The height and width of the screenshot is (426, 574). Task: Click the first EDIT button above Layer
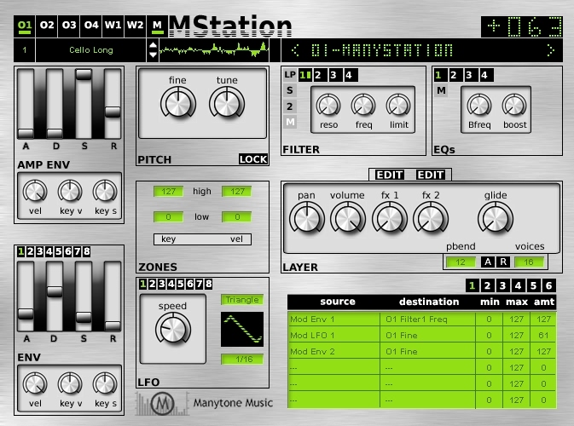390,175
